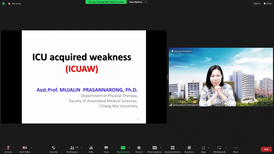Open Whiteboards
274x154 pixels.
point(219,148)
